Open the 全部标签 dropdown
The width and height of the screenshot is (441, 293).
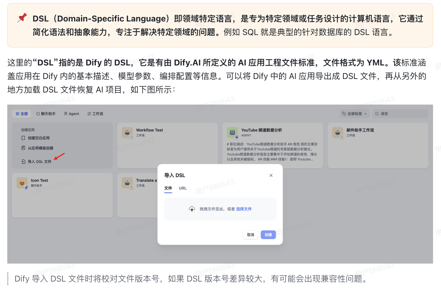coord(355,114)
